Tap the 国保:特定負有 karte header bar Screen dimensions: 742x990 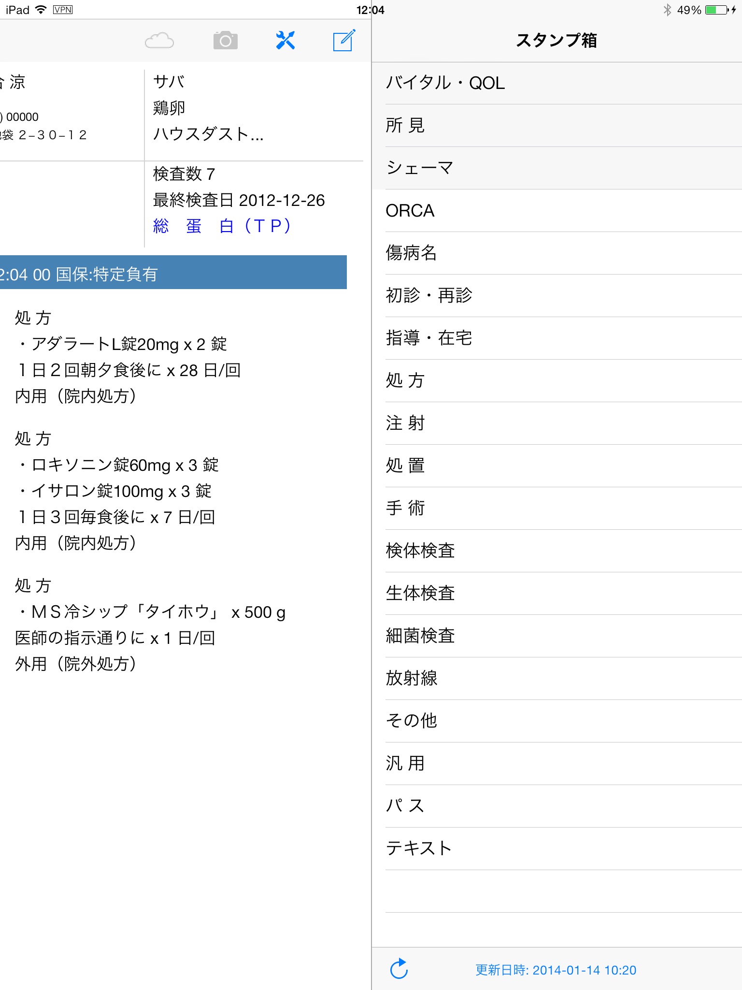point(173,273)
